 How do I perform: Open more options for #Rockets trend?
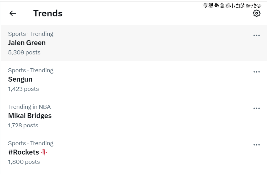256,145
